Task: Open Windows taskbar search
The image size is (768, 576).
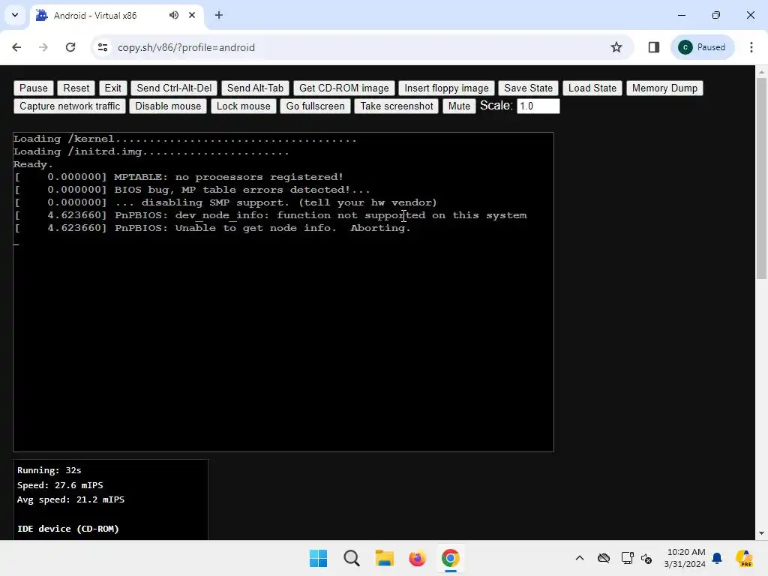Action: click(352, 558)
